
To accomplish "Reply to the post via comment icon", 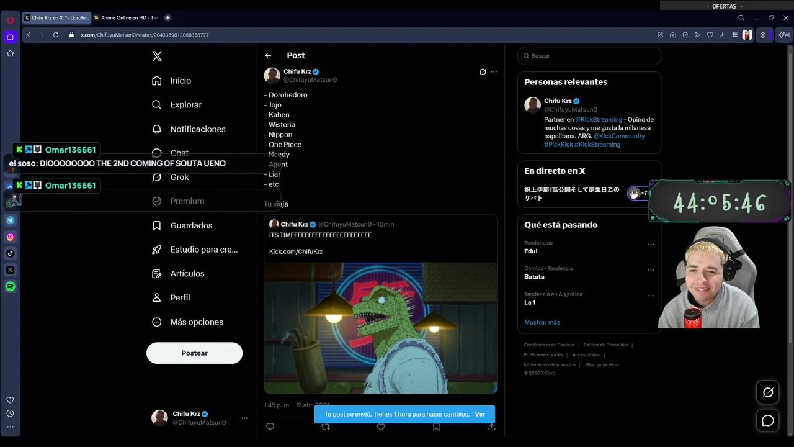I will [x=270, y=427].
